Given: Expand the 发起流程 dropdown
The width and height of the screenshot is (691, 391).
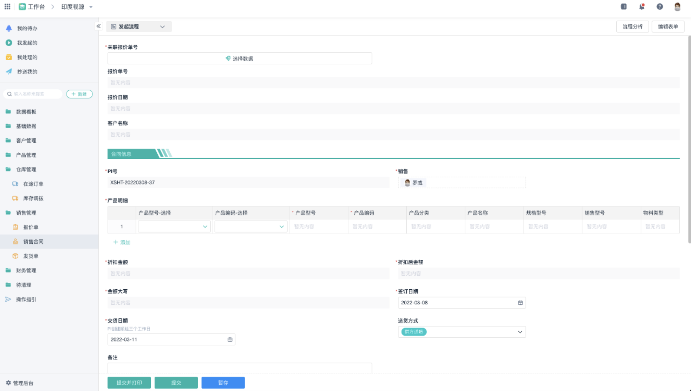Looking at the screenshot, I should tap(162, 27).
